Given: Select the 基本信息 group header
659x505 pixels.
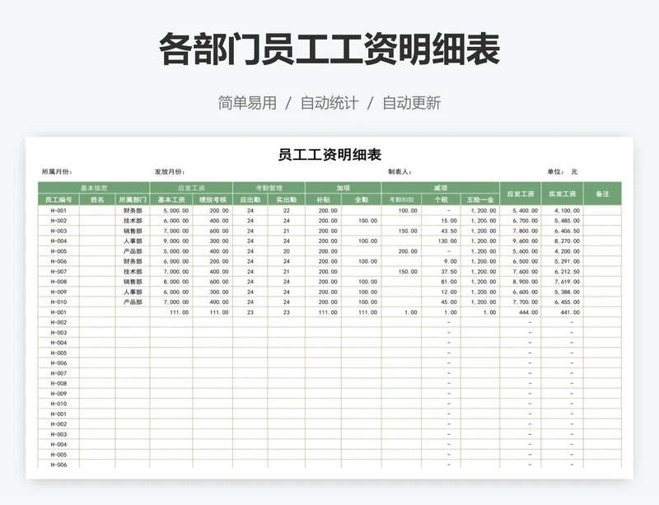Looking at the screenshot, I should 94,188.
